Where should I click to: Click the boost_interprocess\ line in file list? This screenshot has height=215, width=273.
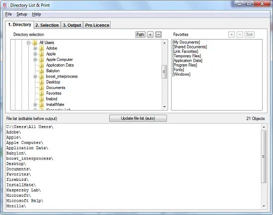coord(30,159)
